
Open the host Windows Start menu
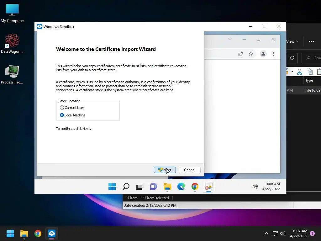point(10,233)
